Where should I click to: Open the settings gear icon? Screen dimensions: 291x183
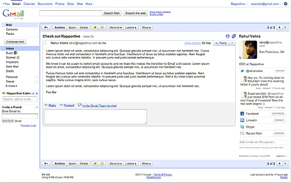286,4
